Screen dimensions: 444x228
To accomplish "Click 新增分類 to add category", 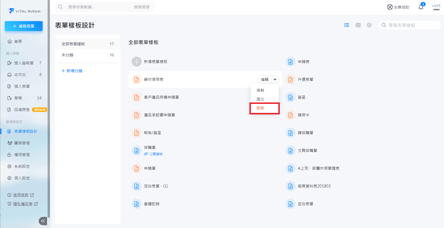I will click(x=72, y=71).
